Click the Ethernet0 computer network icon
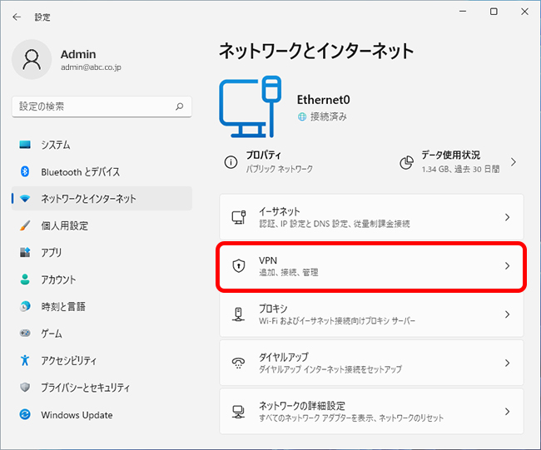The height and width of the screenshot is (450, 541). point(251,107)
